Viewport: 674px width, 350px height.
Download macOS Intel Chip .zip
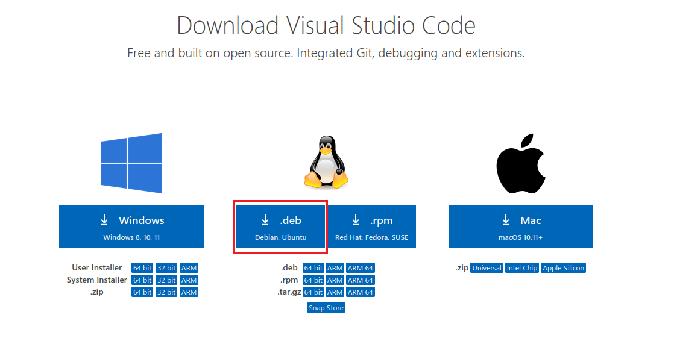(522, 268)
